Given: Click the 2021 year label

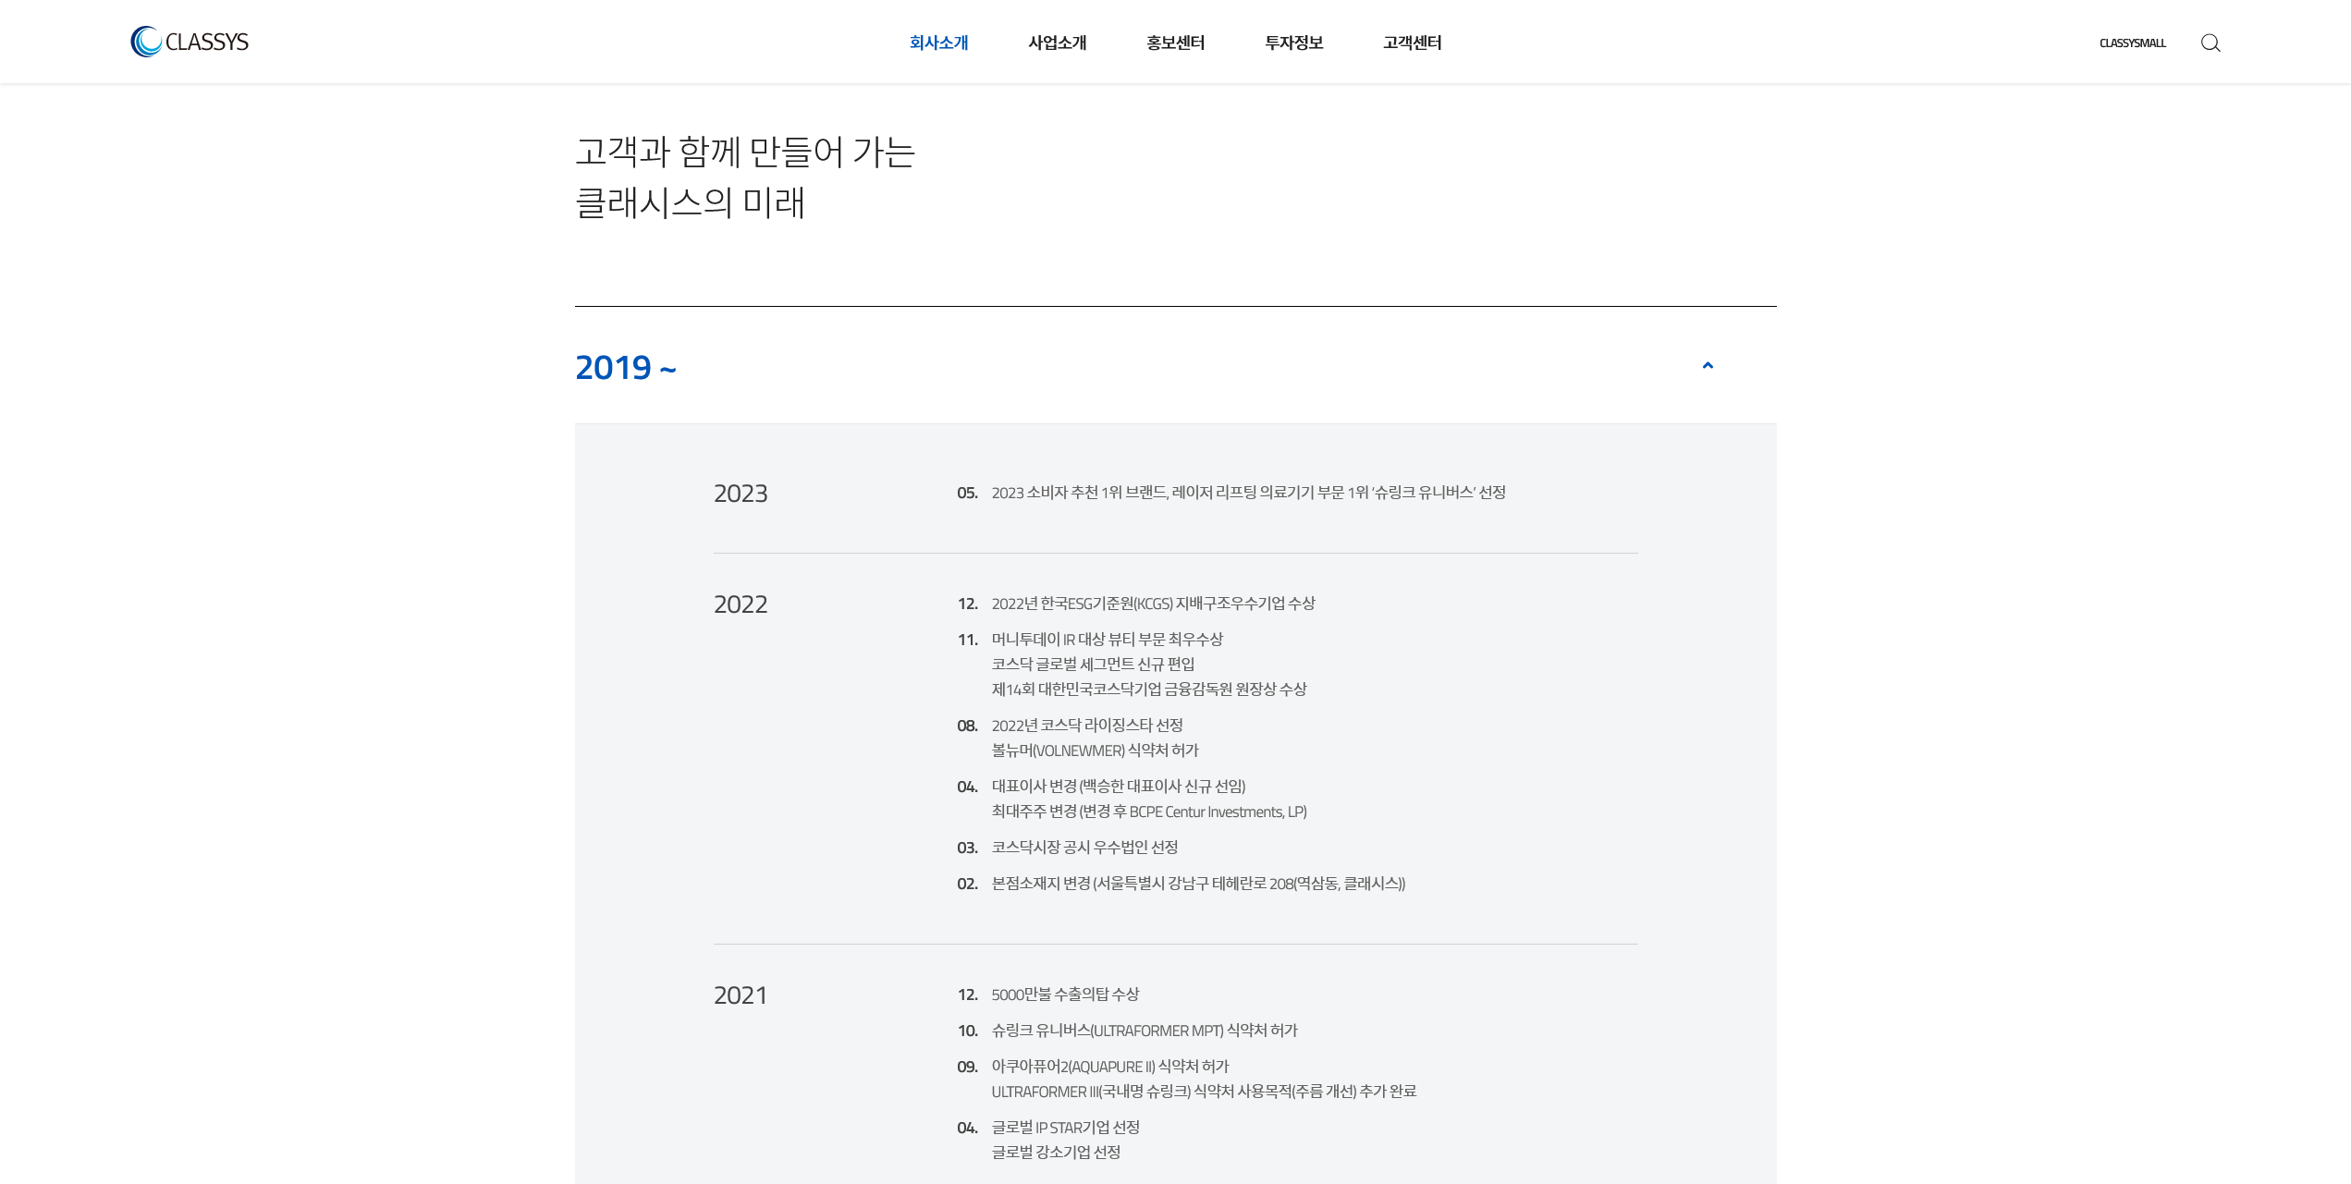Looking at the screenshot, I should [x=741, y=995].
